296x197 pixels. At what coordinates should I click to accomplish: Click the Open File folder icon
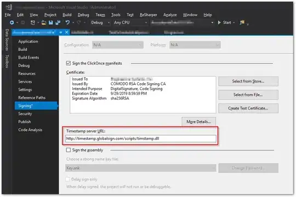[44, 23]
